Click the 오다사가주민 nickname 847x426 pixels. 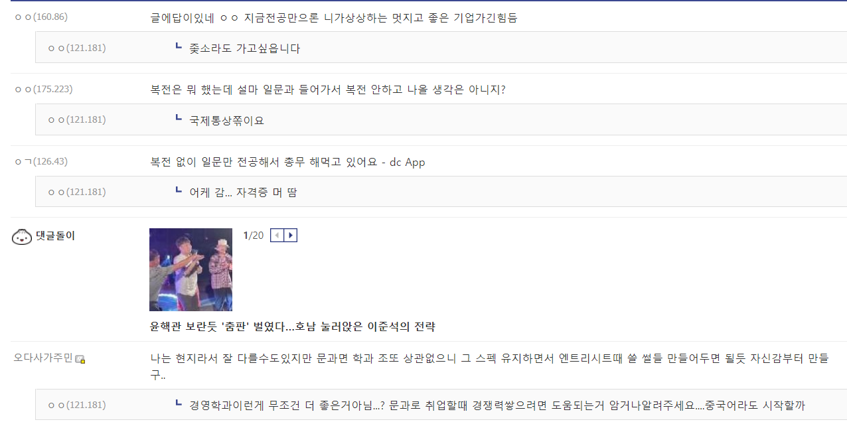pyautogui.click(x=43, y=358)
